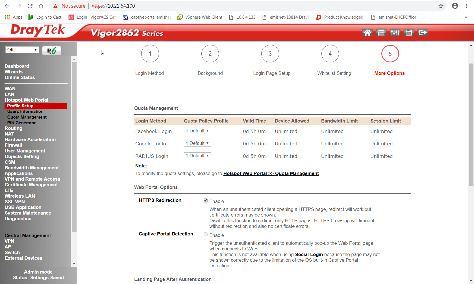Disable the HTTPS Redirection checkbox
The height and width of the screenshot is (284, 474).
coord(206,200)
